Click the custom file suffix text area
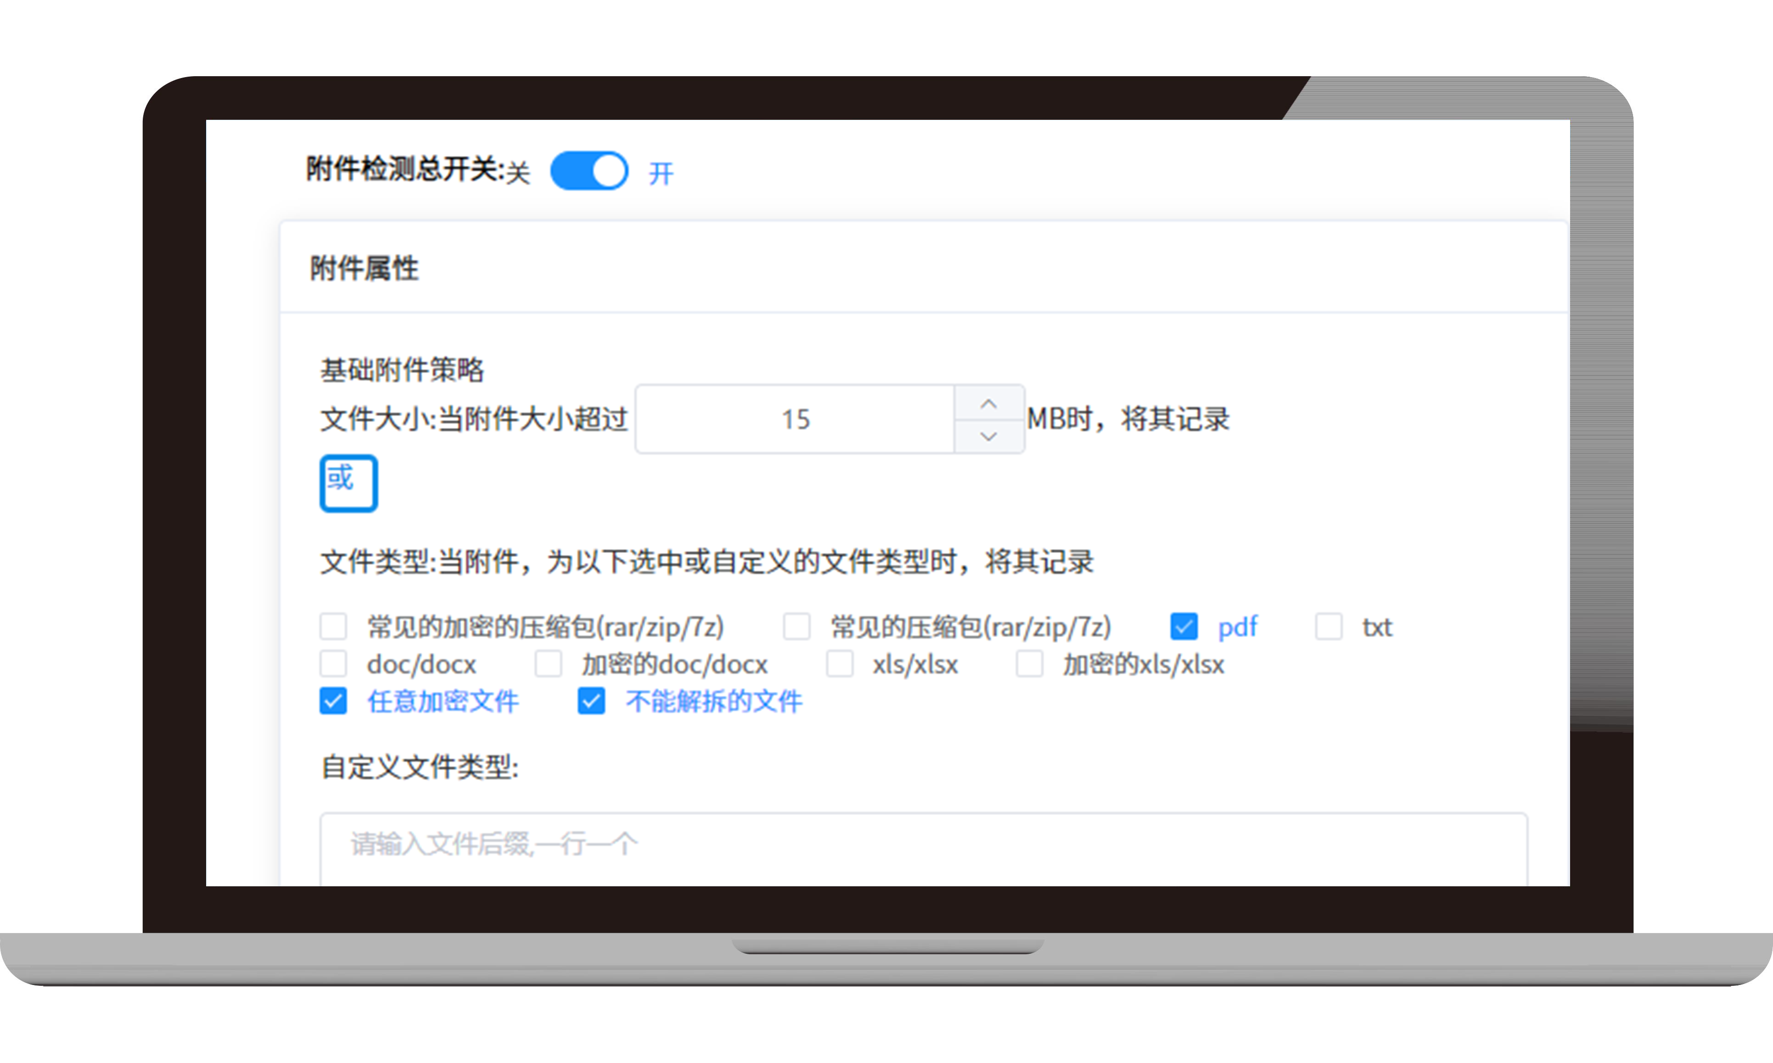 (923, 849)
